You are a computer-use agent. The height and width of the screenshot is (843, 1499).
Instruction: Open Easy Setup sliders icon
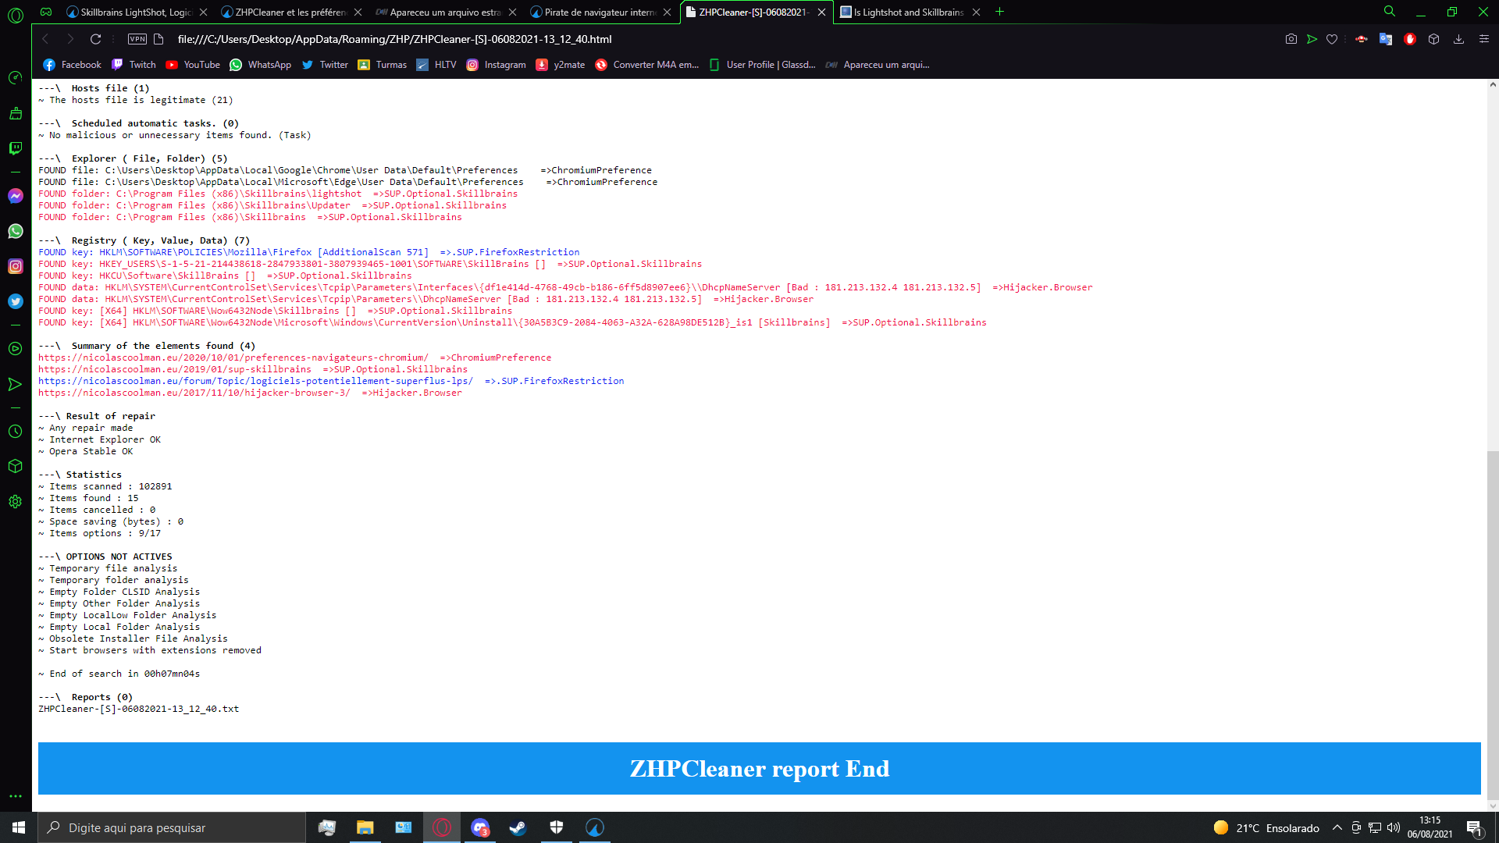(x=1484, y=39)
